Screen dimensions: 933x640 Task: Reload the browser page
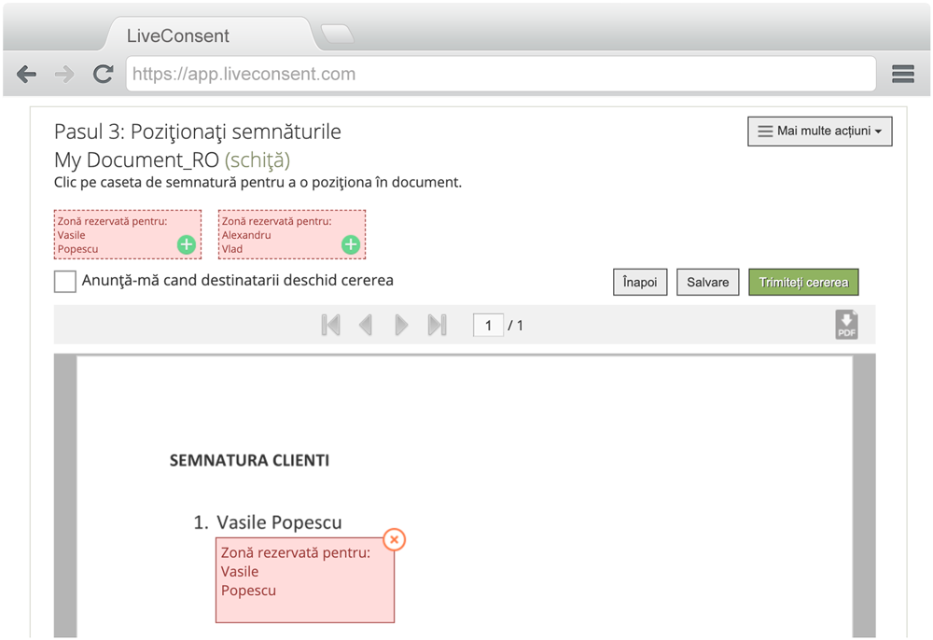tap(103, 75)
